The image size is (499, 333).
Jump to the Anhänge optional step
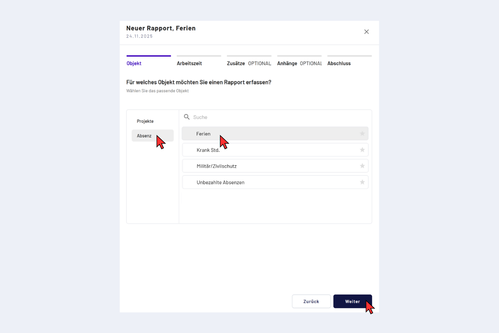pos(299,63)
